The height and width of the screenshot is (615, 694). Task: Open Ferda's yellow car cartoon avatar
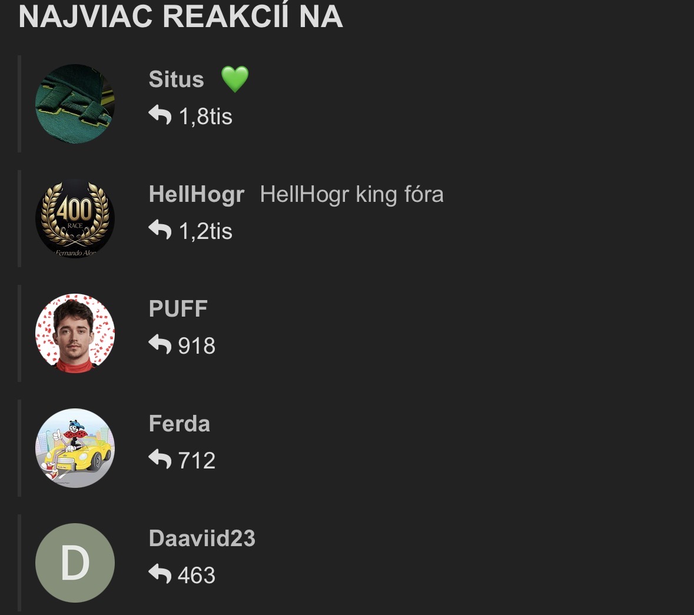pyautogui.click(x=75, y=448)
